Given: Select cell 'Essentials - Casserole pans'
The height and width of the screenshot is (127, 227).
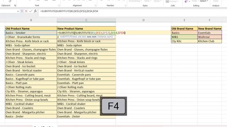Looking at the screenshot, I should [x=86, y=74].
